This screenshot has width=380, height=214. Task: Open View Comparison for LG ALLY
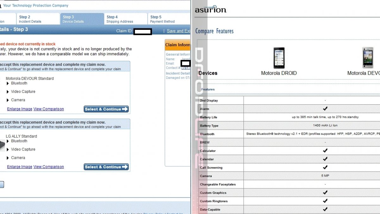click(x=48, y=167)
